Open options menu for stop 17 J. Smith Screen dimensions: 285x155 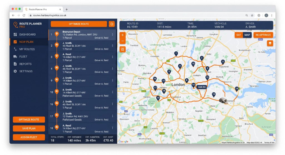(x=112, y=116)
